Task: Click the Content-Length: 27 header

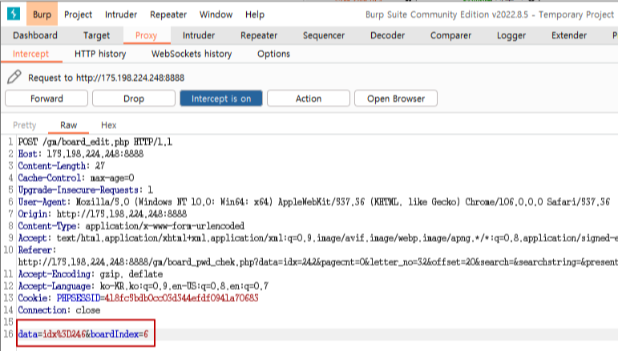Action: (x=62, y=166)
